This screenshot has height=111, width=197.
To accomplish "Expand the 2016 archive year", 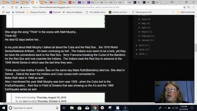I will coord(137,50).
